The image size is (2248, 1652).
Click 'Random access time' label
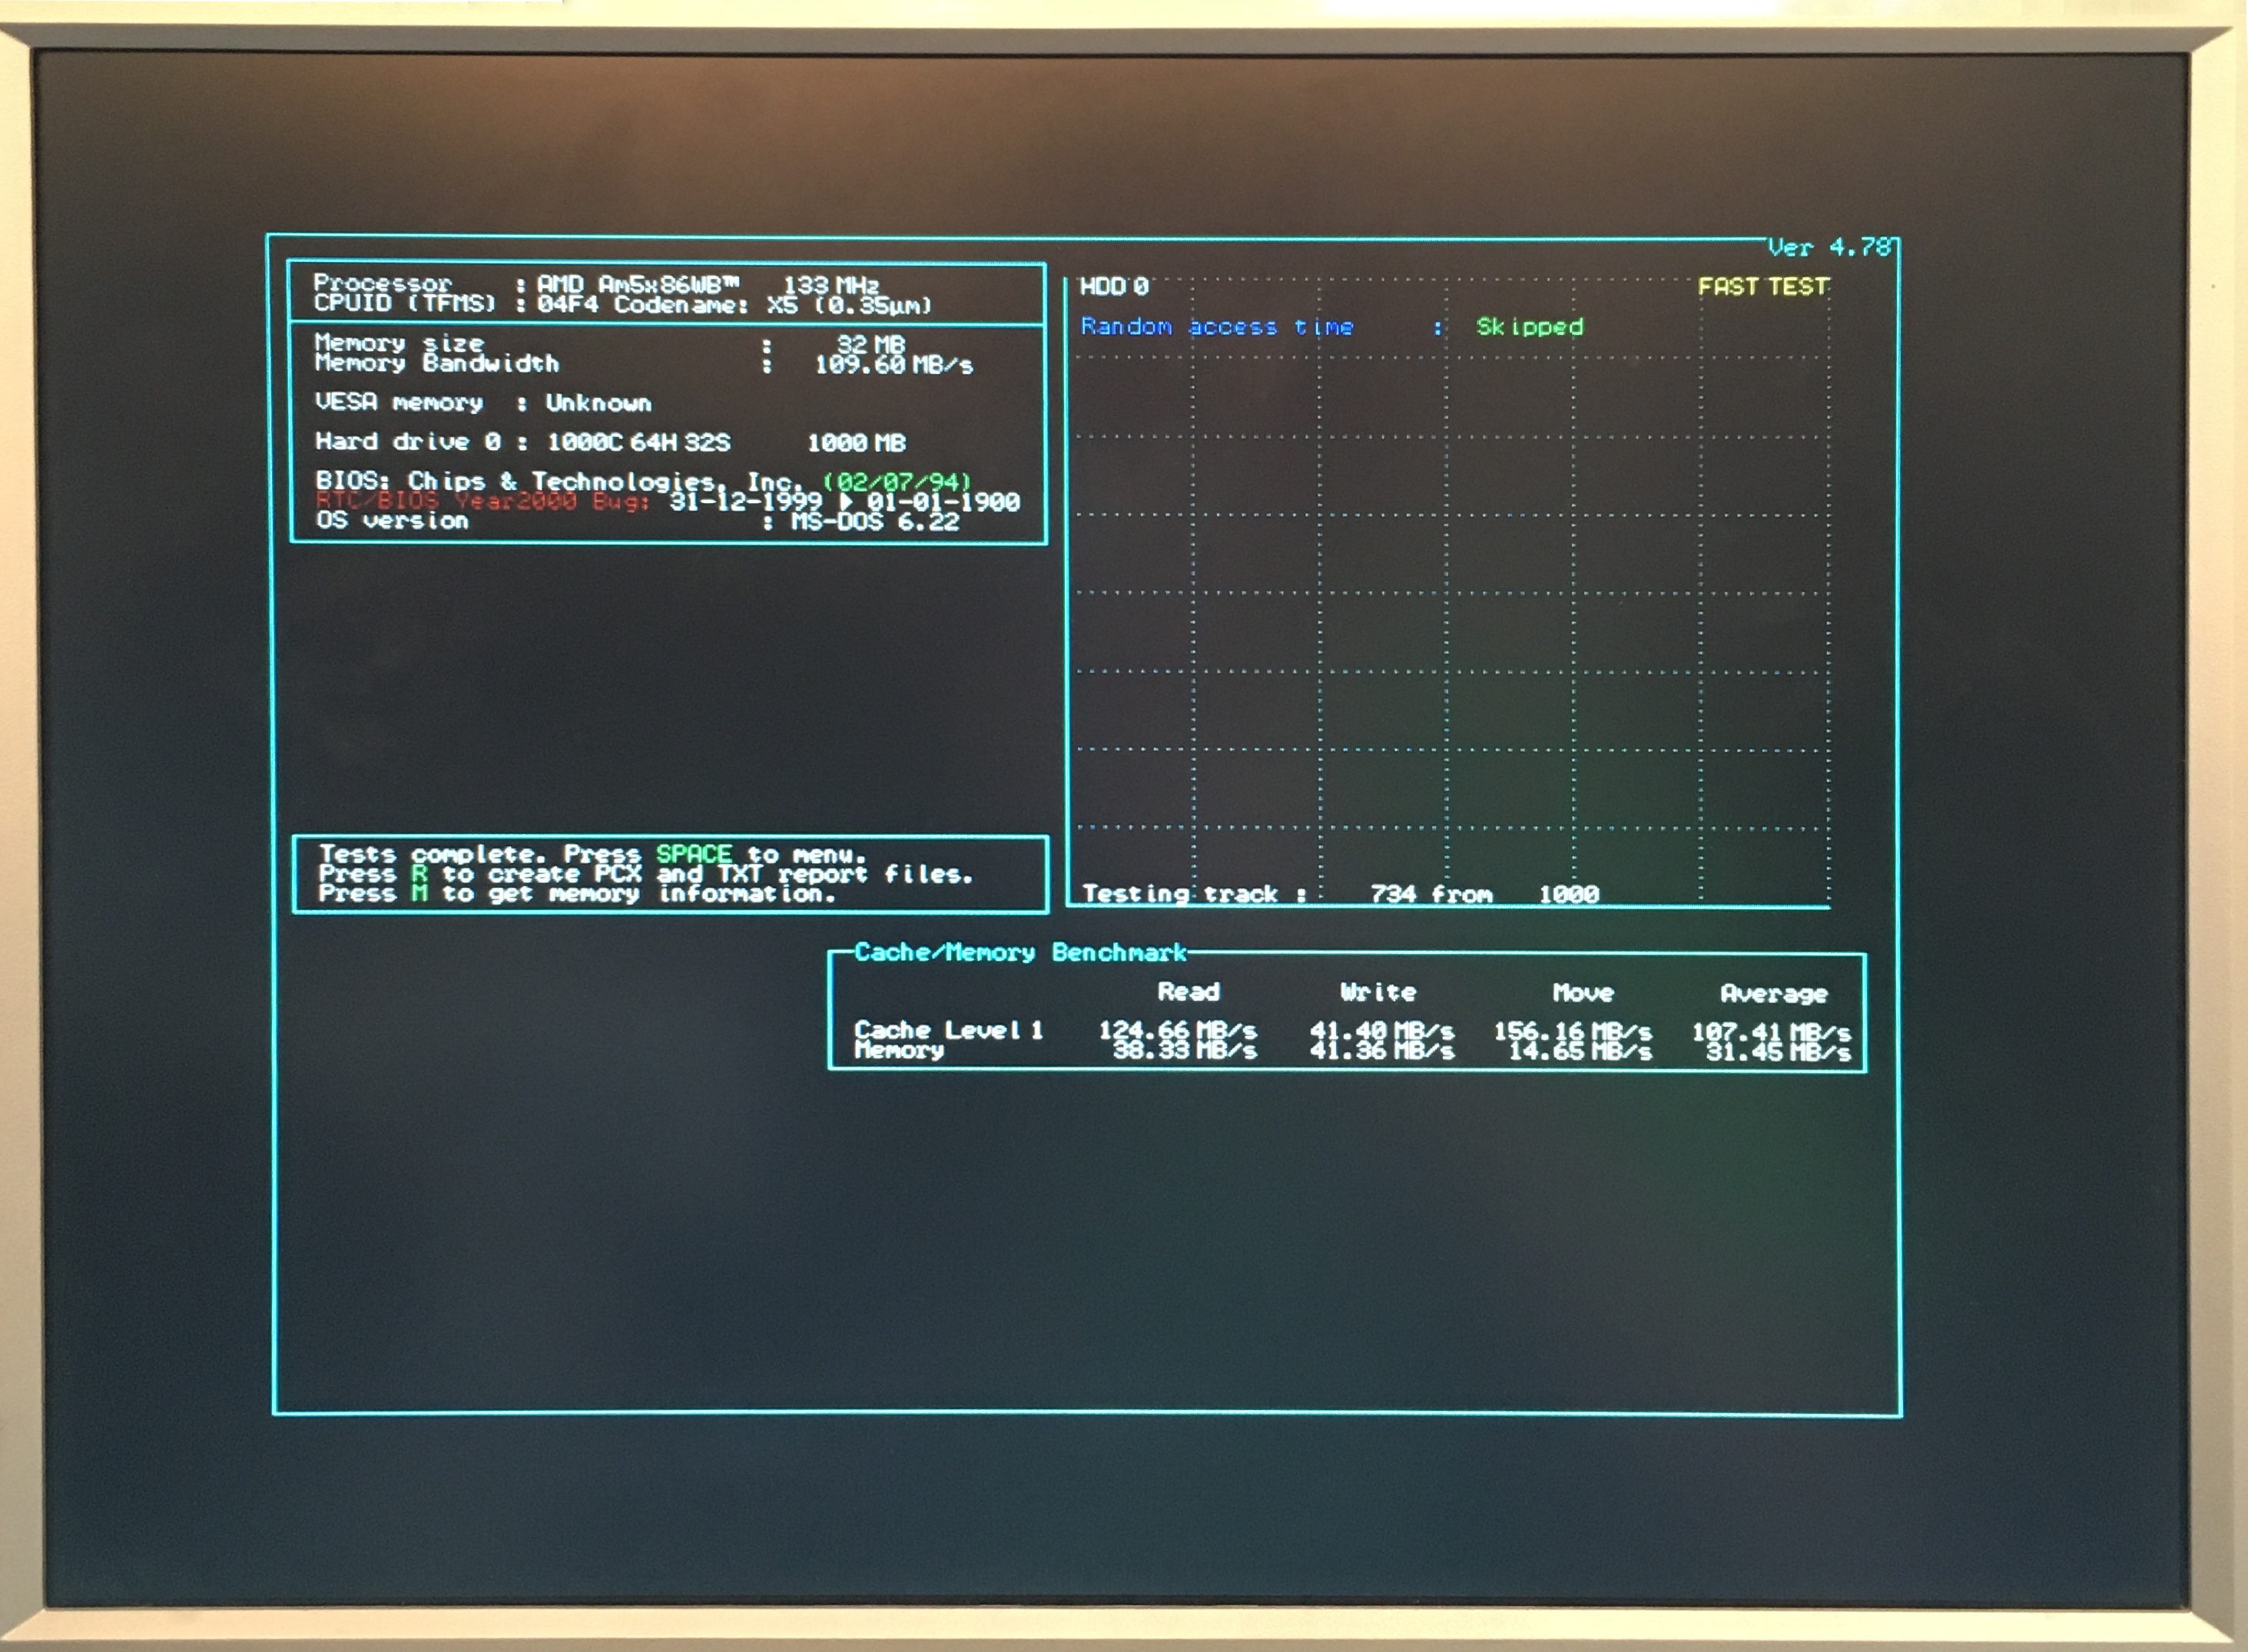coord(1216,327)
